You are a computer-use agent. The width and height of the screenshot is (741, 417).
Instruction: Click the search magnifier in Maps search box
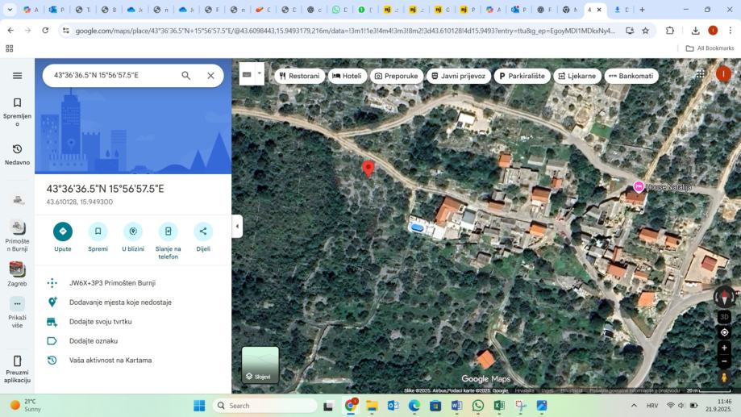pos(186,75)
